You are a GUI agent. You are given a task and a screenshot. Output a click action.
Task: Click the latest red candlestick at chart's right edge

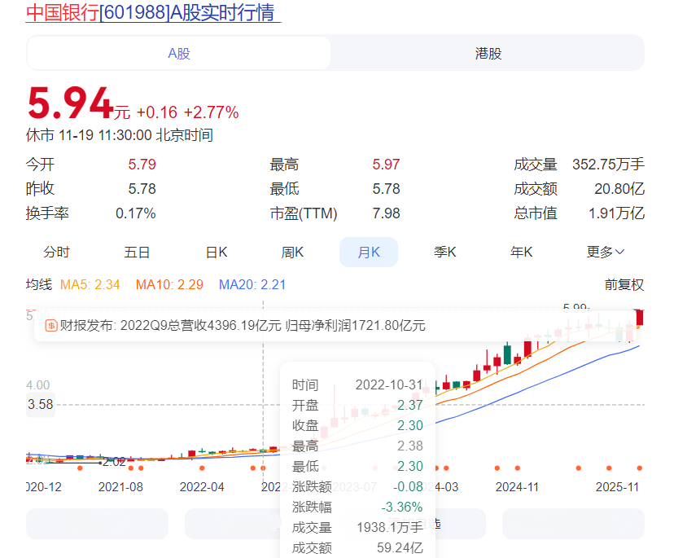point(640,318)
